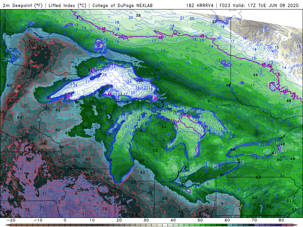The height and width of the screenshot is (227, 303).
Task: Click the "30" color scale label
Action: (146, 220)
